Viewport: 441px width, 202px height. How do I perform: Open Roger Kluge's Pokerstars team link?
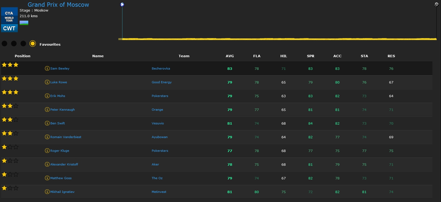click(160, 151)
